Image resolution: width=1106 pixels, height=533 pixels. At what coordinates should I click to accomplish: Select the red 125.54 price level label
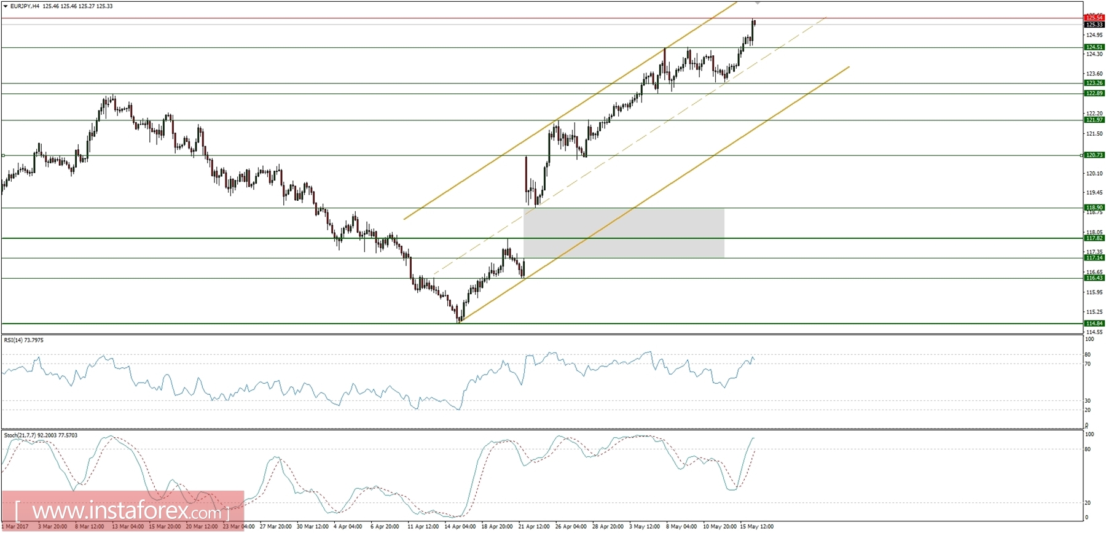click(x=1094, y=18)
